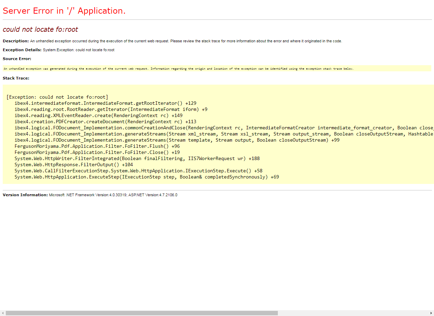
Task: Click the empty scrollbar track right of the thumb
Action: pyautogui.click(x=353, y=313)
